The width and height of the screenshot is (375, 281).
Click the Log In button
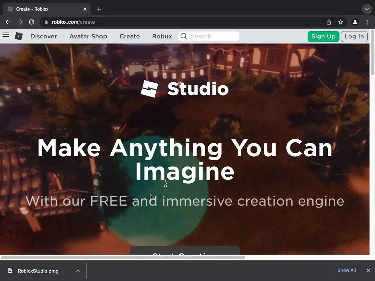(x=354, y=37)
